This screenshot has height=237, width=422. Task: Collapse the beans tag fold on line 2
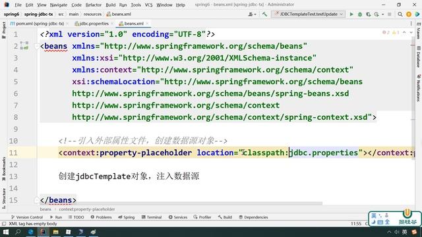pos(37,46)
